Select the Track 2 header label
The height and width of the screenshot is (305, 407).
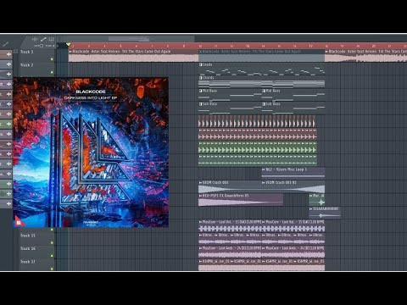[27, 65]
